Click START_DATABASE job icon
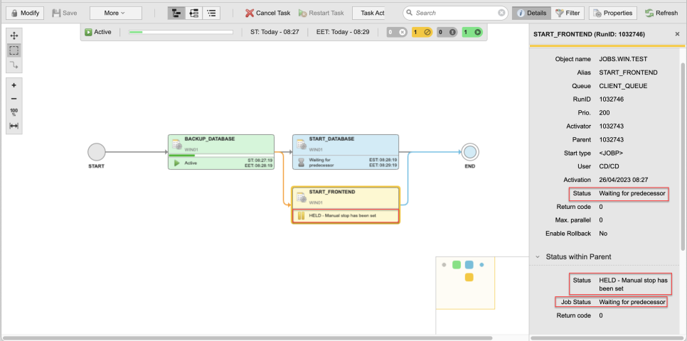The height and width of the screenshot is (341, 687). click(302, 144)
